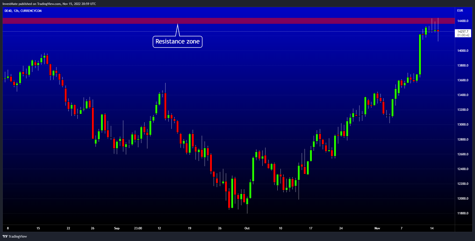Click the 12600.0 price axis label
Screen dimensions: 475x241
463,154
